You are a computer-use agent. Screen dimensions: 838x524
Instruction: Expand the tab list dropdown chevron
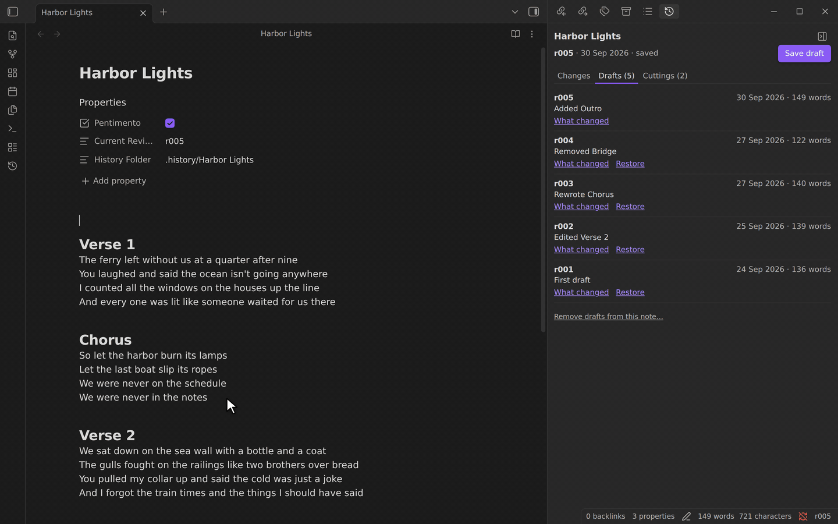coord(515,12)
